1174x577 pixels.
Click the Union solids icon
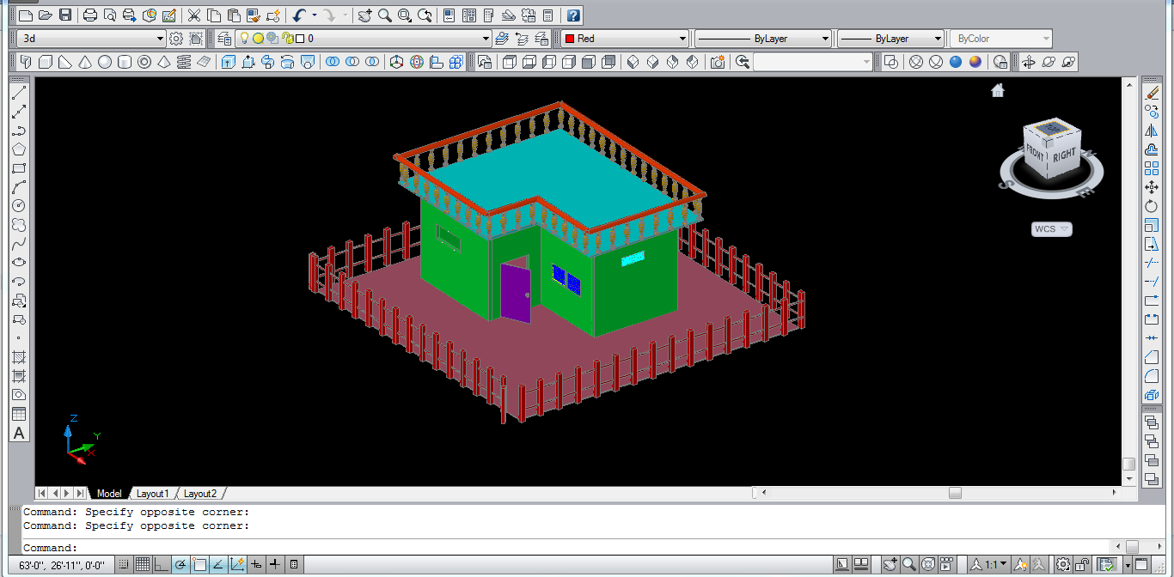click(333, 62)
